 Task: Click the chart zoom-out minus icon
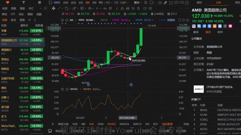[x=183, y=20]
